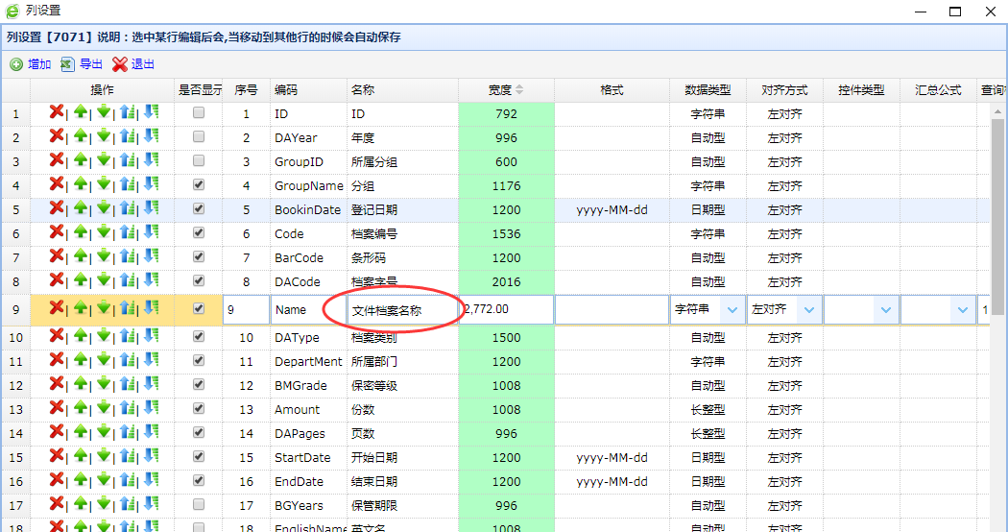The width and height of the screenshot is (1008, 532).
Task: Click the 增加 add button
Action: tap(31, 64)
